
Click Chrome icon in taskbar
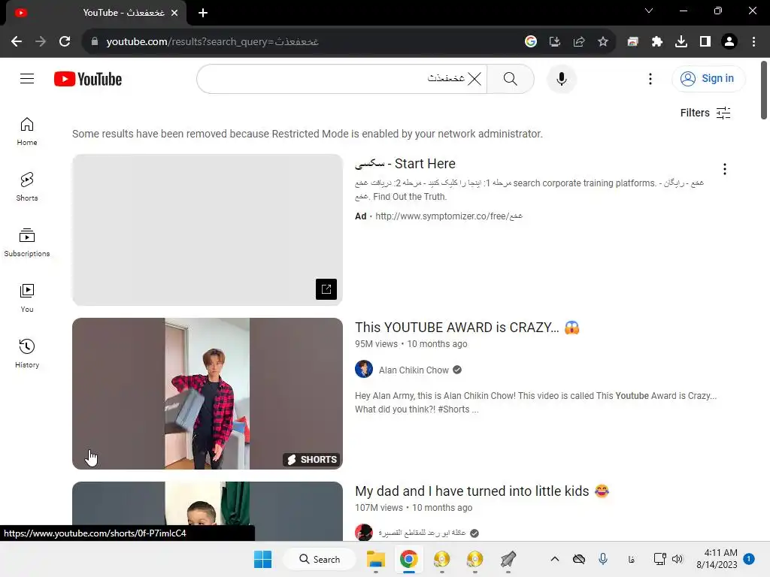pyautogui.click(x=408, y=559)
